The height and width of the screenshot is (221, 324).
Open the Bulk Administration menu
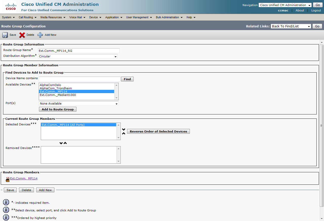click(x=169, y=18)
